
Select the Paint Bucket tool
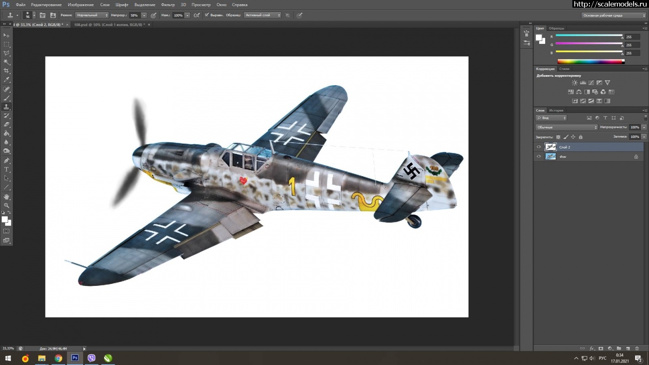[6, 133]
